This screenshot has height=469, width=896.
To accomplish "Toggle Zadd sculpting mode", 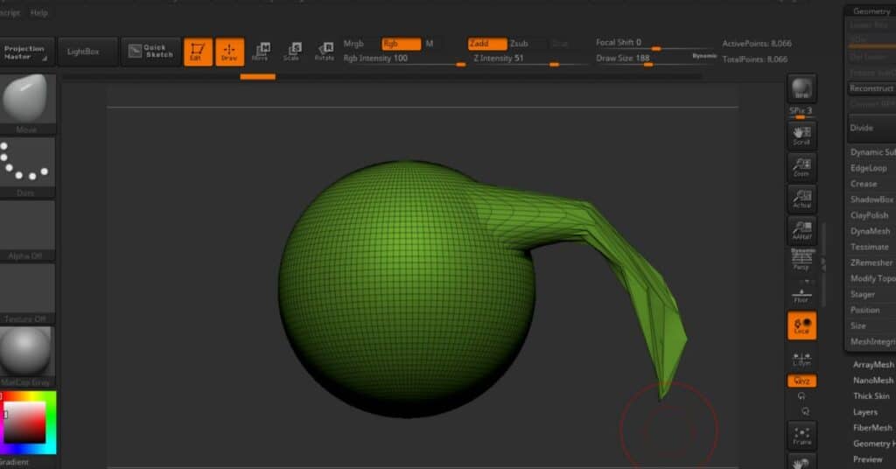I will pos(486,43).
